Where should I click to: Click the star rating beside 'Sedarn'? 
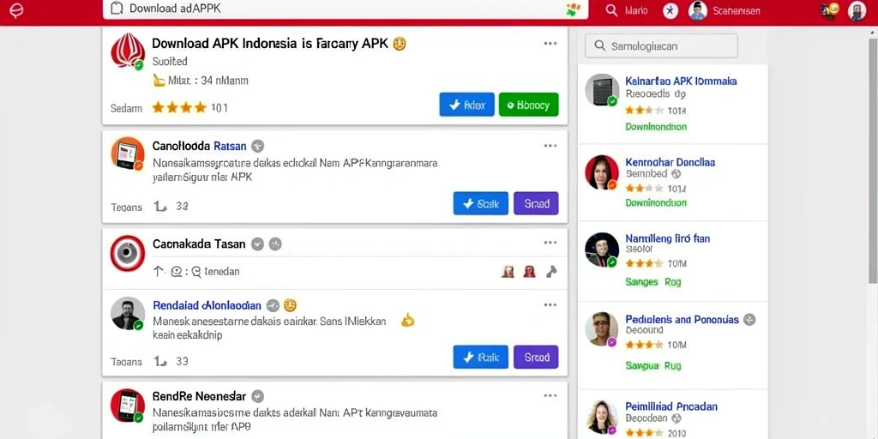coord(180,107)
